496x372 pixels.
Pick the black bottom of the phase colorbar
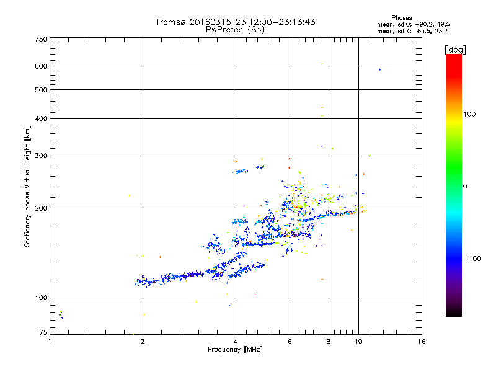[454, 313]
